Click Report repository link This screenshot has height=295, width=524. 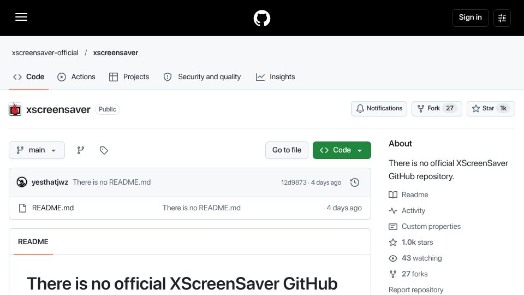point(416,290)
